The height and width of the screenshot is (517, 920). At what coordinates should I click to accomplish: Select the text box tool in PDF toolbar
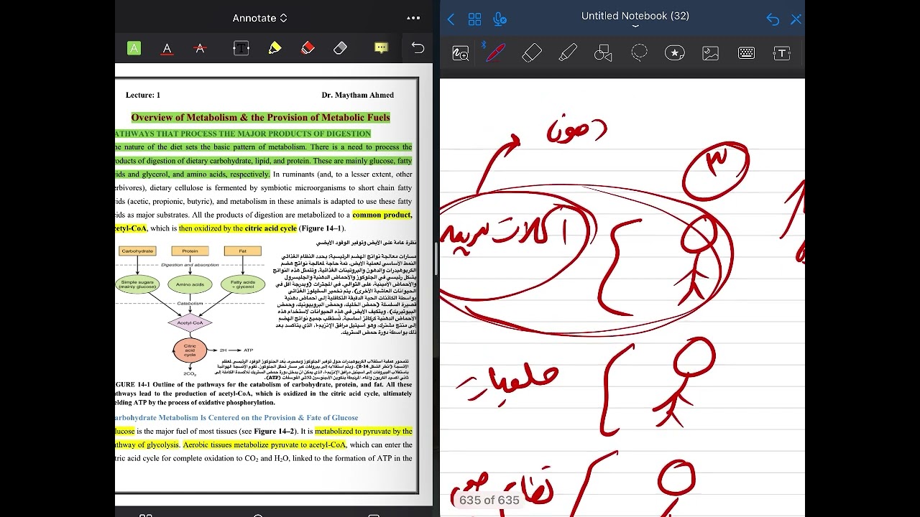tap(241, 48)
